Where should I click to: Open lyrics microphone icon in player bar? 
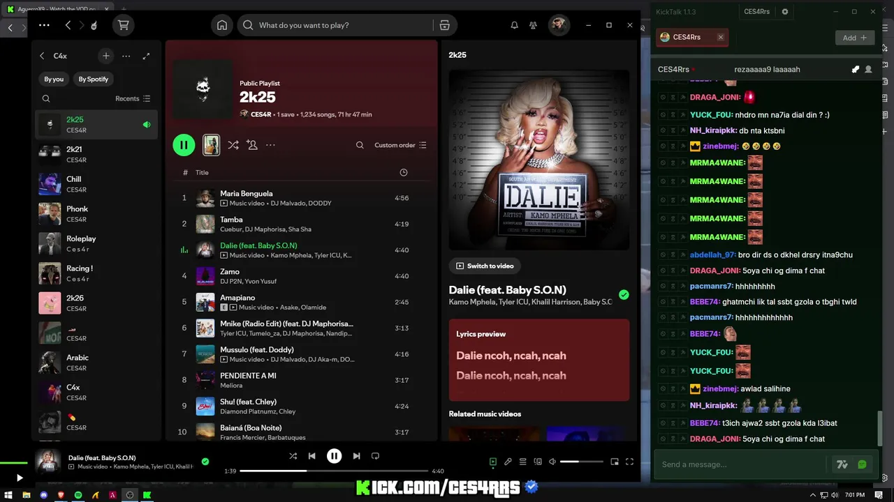pyautogui.click(x=508, y=462)
